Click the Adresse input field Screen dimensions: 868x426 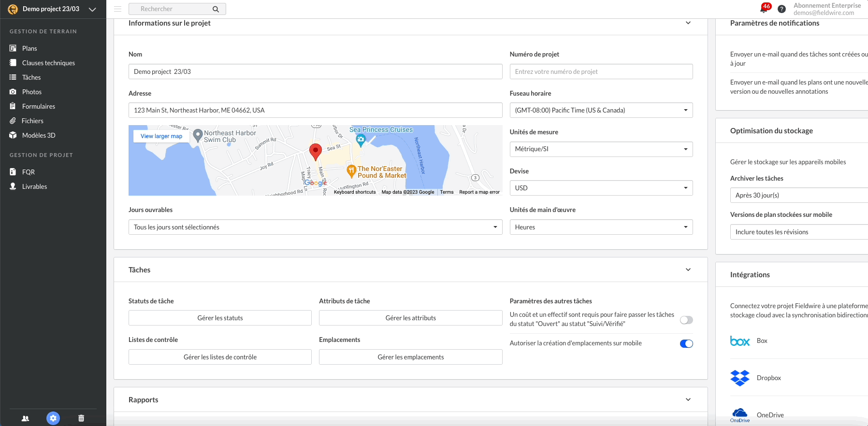316,110
